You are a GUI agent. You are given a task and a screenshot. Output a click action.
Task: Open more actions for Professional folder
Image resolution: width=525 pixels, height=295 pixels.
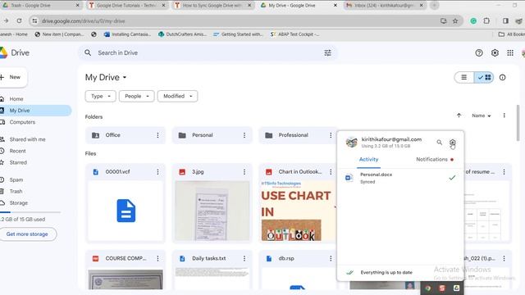point(331,135)
